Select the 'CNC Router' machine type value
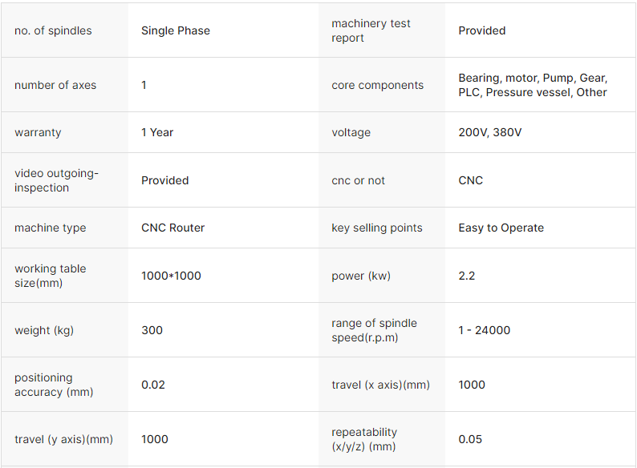The height and width of the screenshot is (468, 637). point(172,228)
